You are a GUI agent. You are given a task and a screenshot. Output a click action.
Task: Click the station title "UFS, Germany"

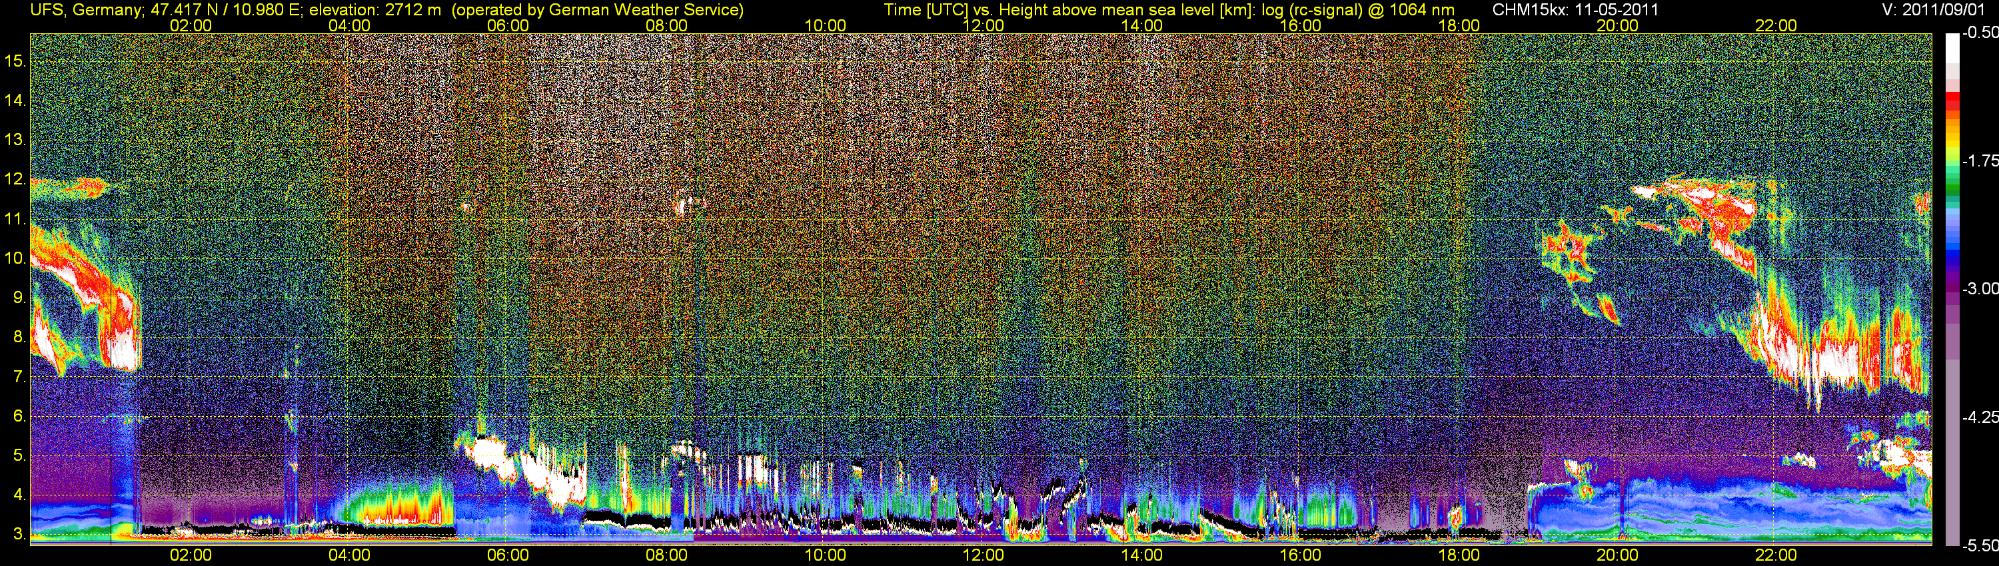[87, 10]
